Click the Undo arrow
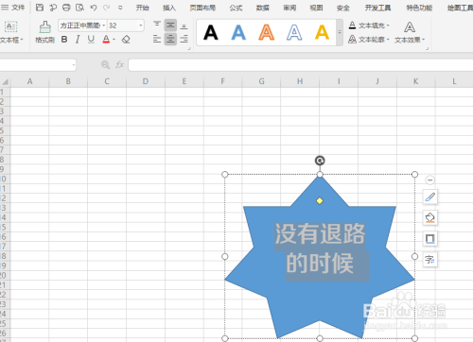473x342 pixels. pos(94,8)
